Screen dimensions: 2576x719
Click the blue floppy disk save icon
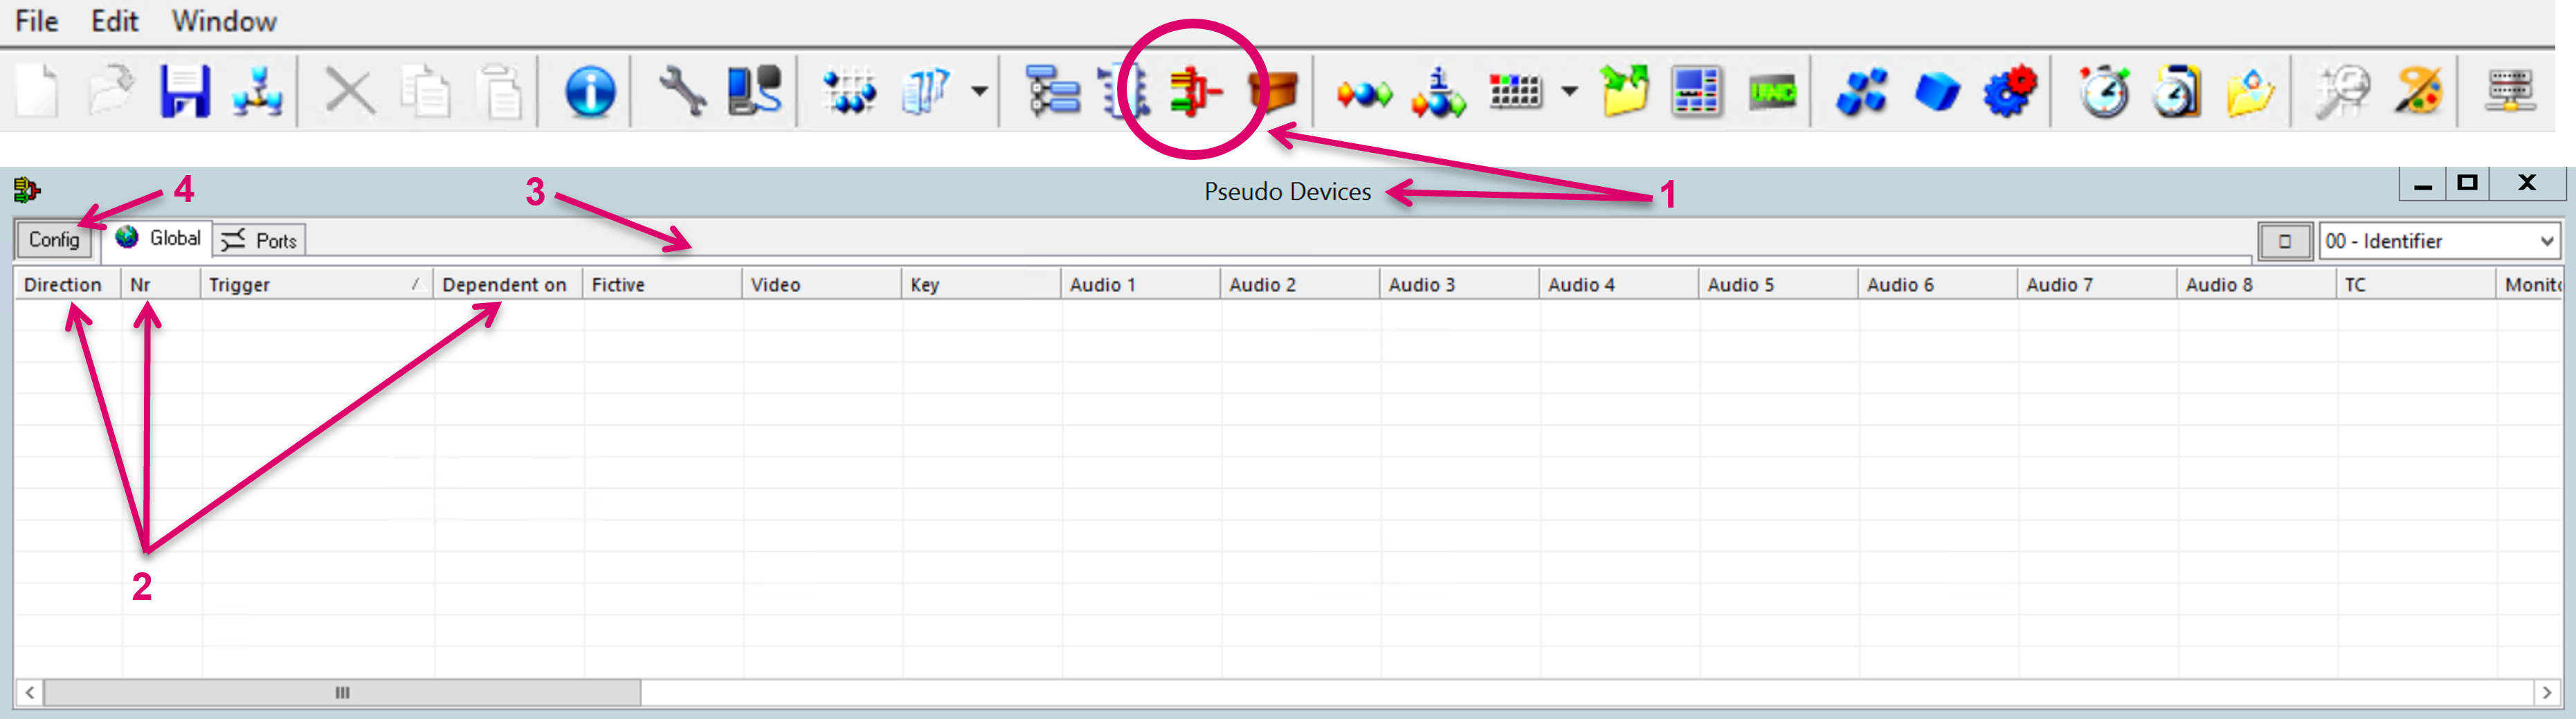point(184,92)
